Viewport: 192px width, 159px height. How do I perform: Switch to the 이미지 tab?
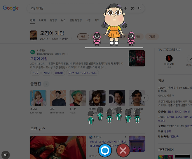[42, 20]
